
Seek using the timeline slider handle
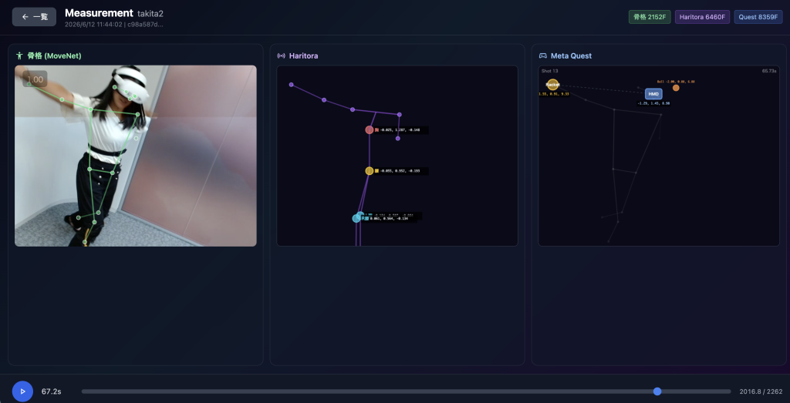pos(657,391)
